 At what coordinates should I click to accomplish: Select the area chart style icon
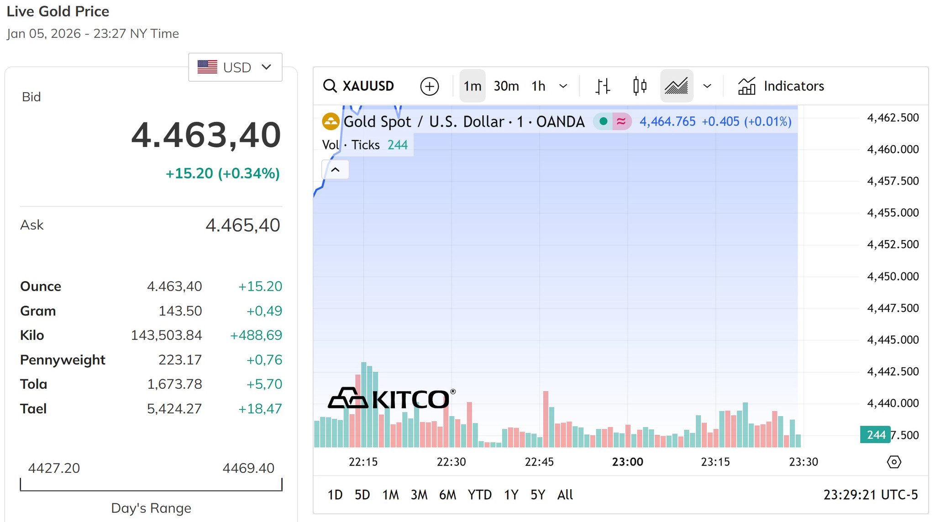click(676, 86)
